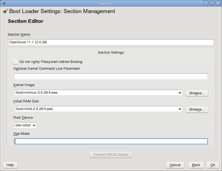
Task: Maximize the YaST2 window
Action: 212,3
